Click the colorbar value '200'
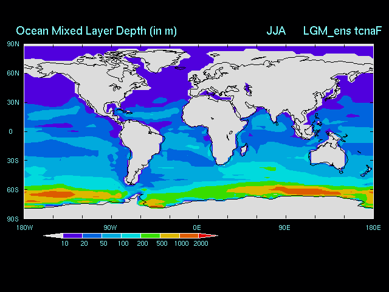This screenshot has height=292, width=389. coord(142,243)
